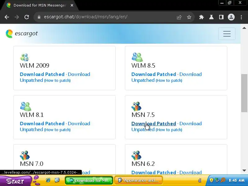
Task: Click the WLM 2009 buddies icon
Action: (x=24, y=57)
